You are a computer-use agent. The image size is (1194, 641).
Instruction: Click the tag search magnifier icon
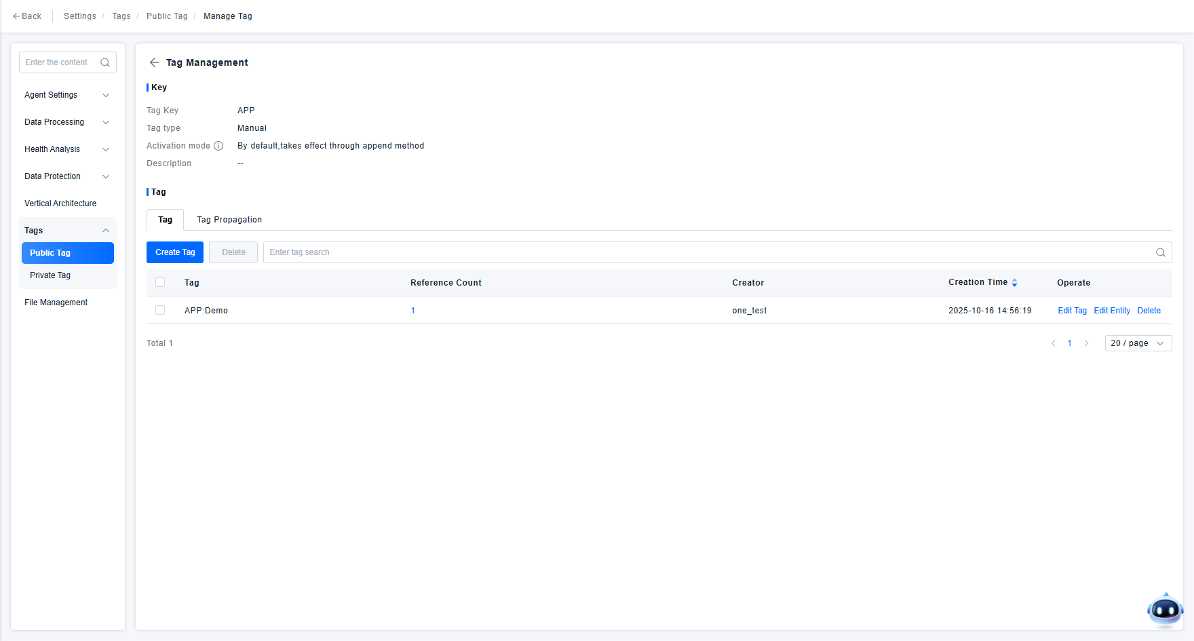click(1160, 252)
